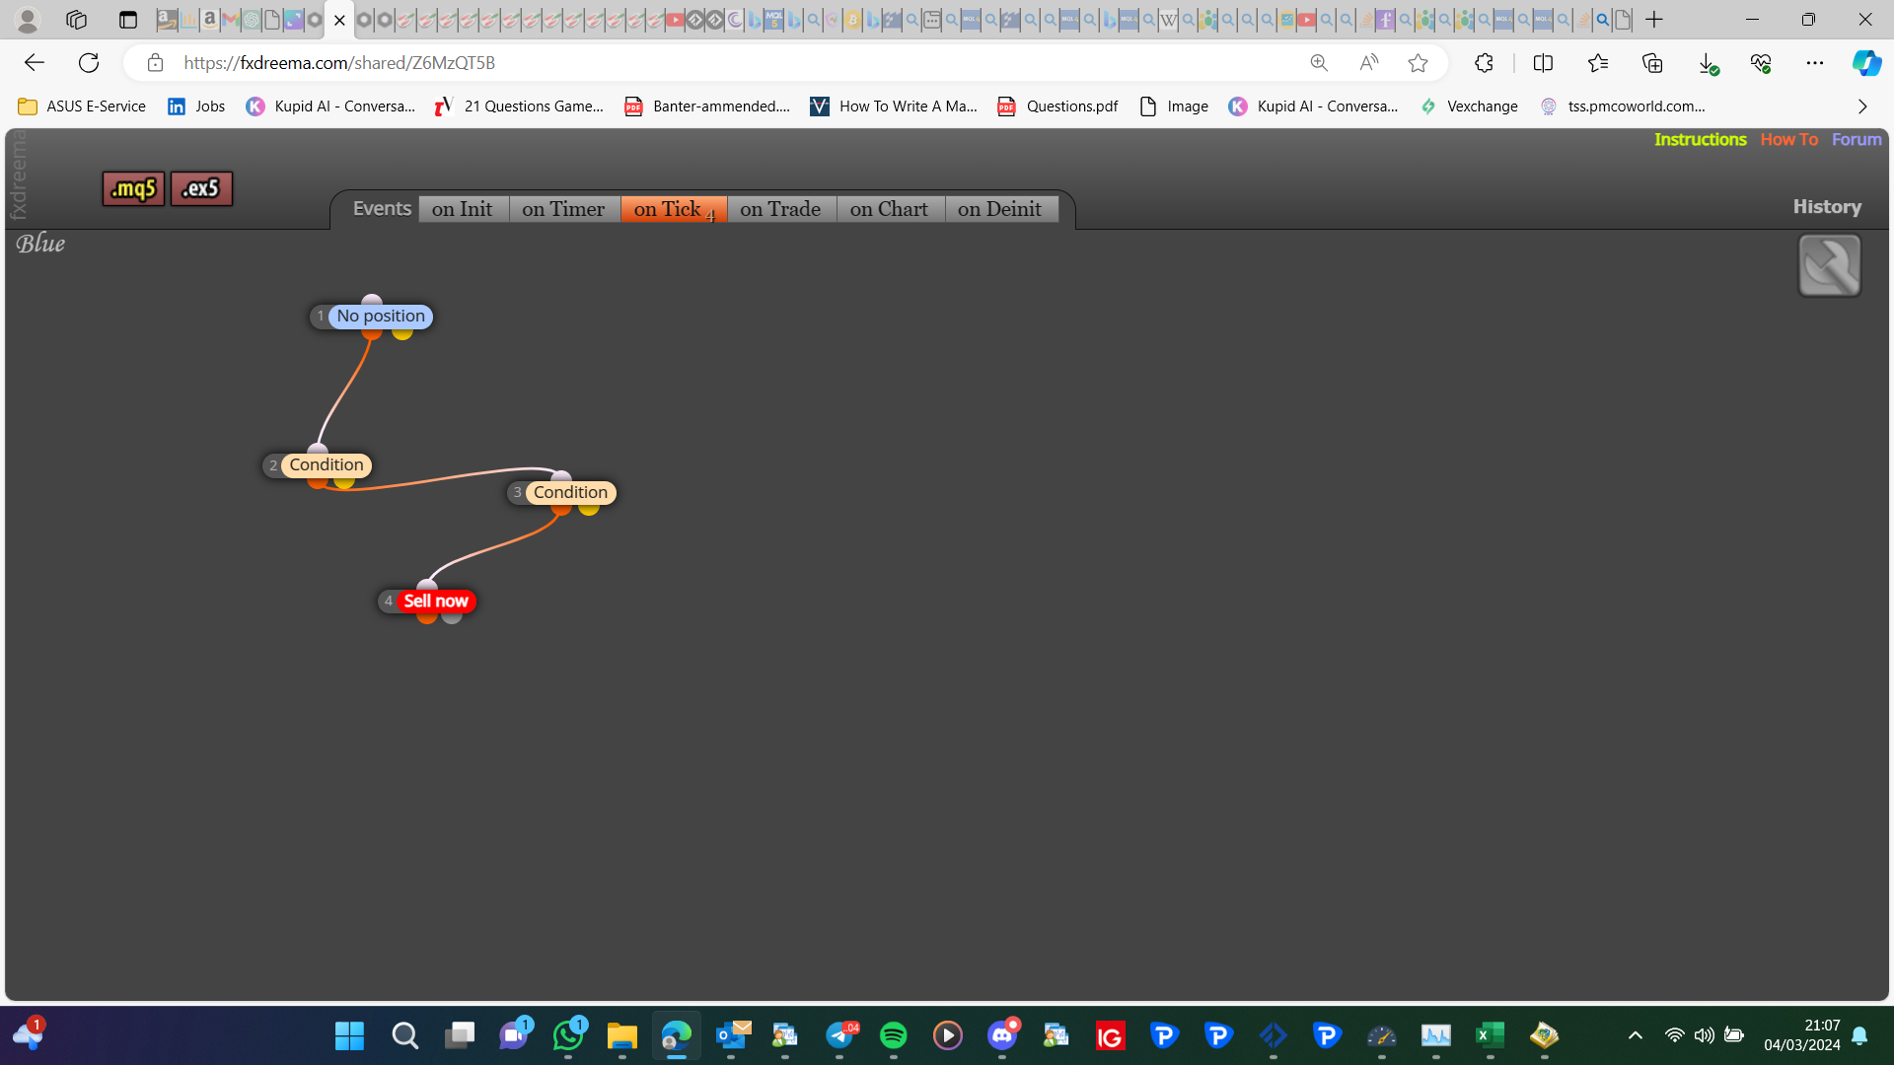This screenshot has width=1894, height=1065.
Task: Open the Instructions link
Action: [1700, 140]
